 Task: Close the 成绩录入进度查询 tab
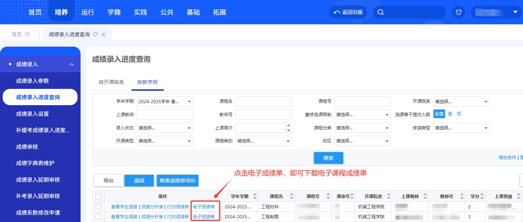(103, 35)
